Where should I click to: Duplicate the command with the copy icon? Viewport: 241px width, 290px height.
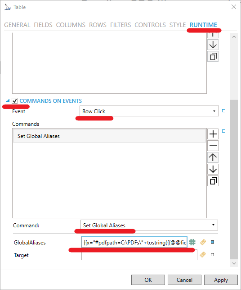[x=213, y=181]
